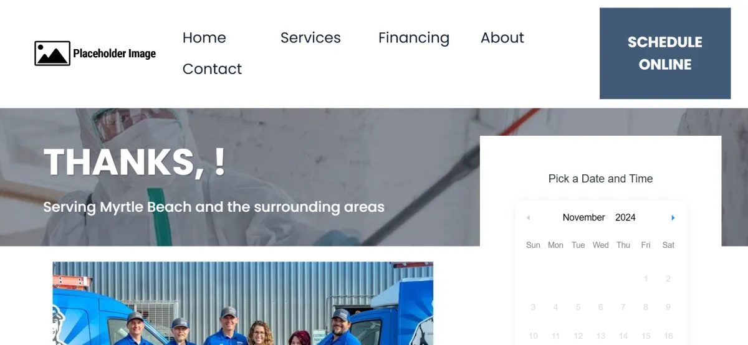748x345 pixels.
Task: Select date 9 on the calendar
Action: click(668, 307)
